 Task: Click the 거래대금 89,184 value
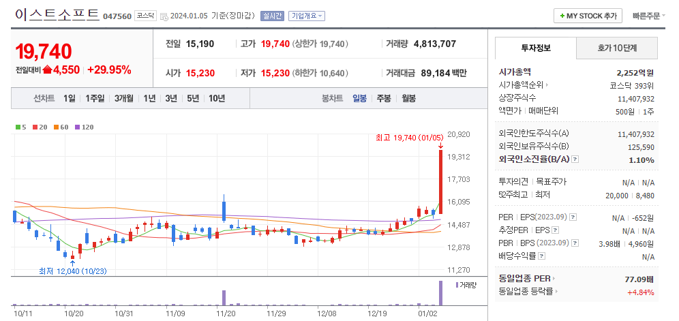436,73
